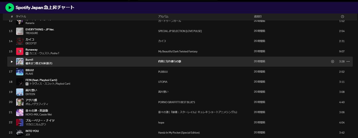This screenshot has width=358, height=138.
Task: Click the Runaway track album artwork
Action: point(20,52)
